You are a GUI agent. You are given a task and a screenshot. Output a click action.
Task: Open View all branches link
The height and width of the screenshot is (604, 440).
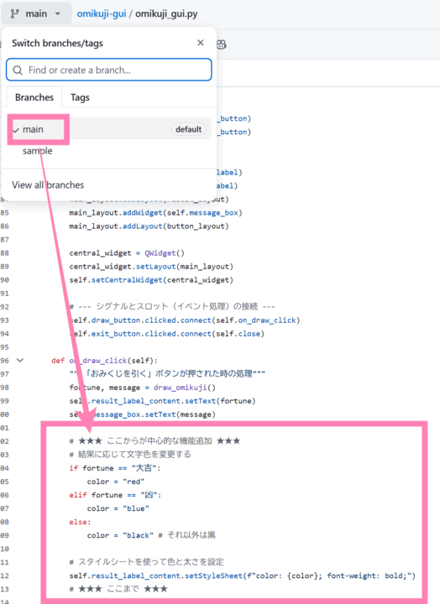[x=48, y=185]
